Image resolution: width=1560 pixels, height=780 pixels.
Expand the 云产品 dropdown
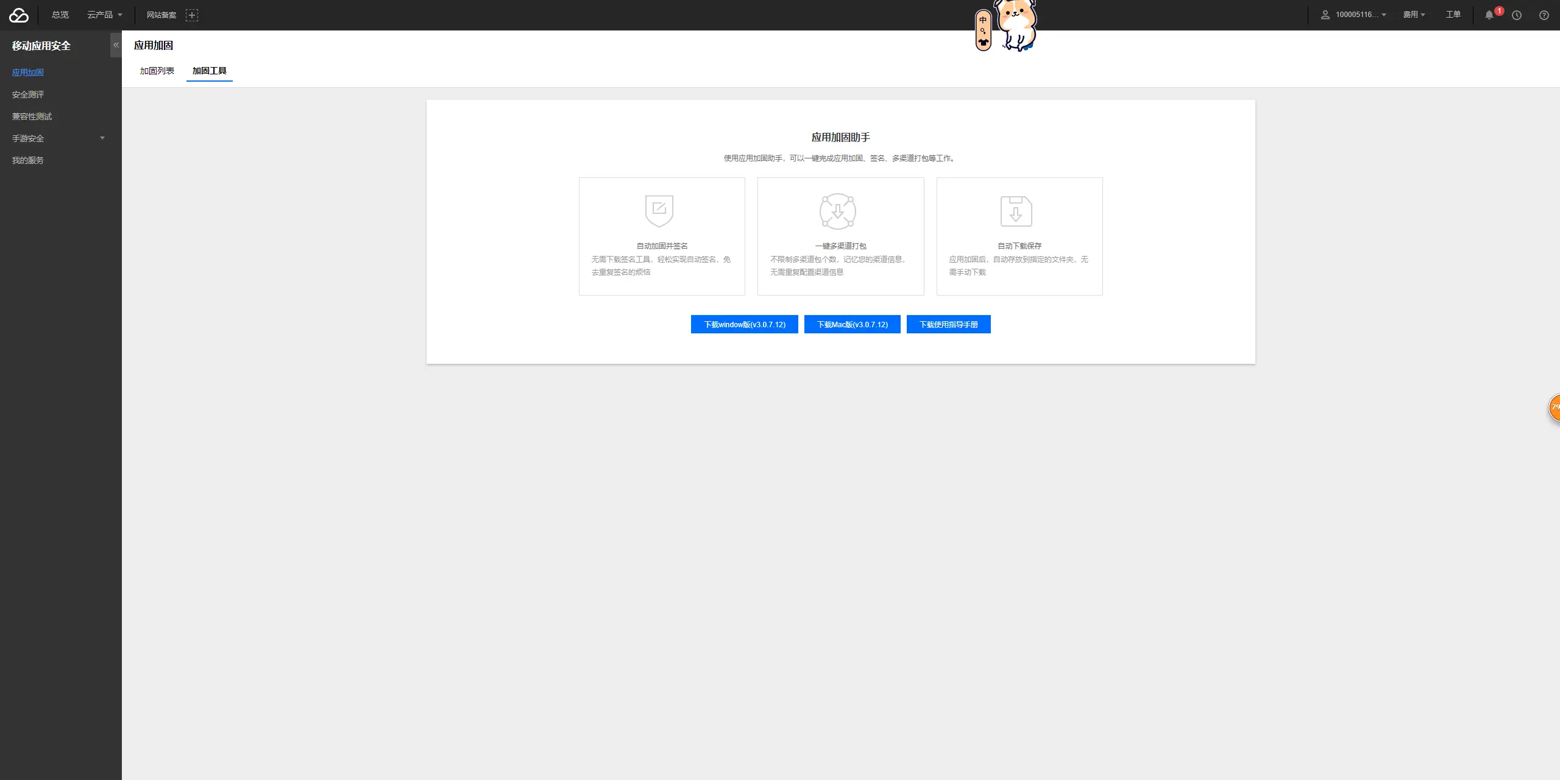[x=105, y=15]
